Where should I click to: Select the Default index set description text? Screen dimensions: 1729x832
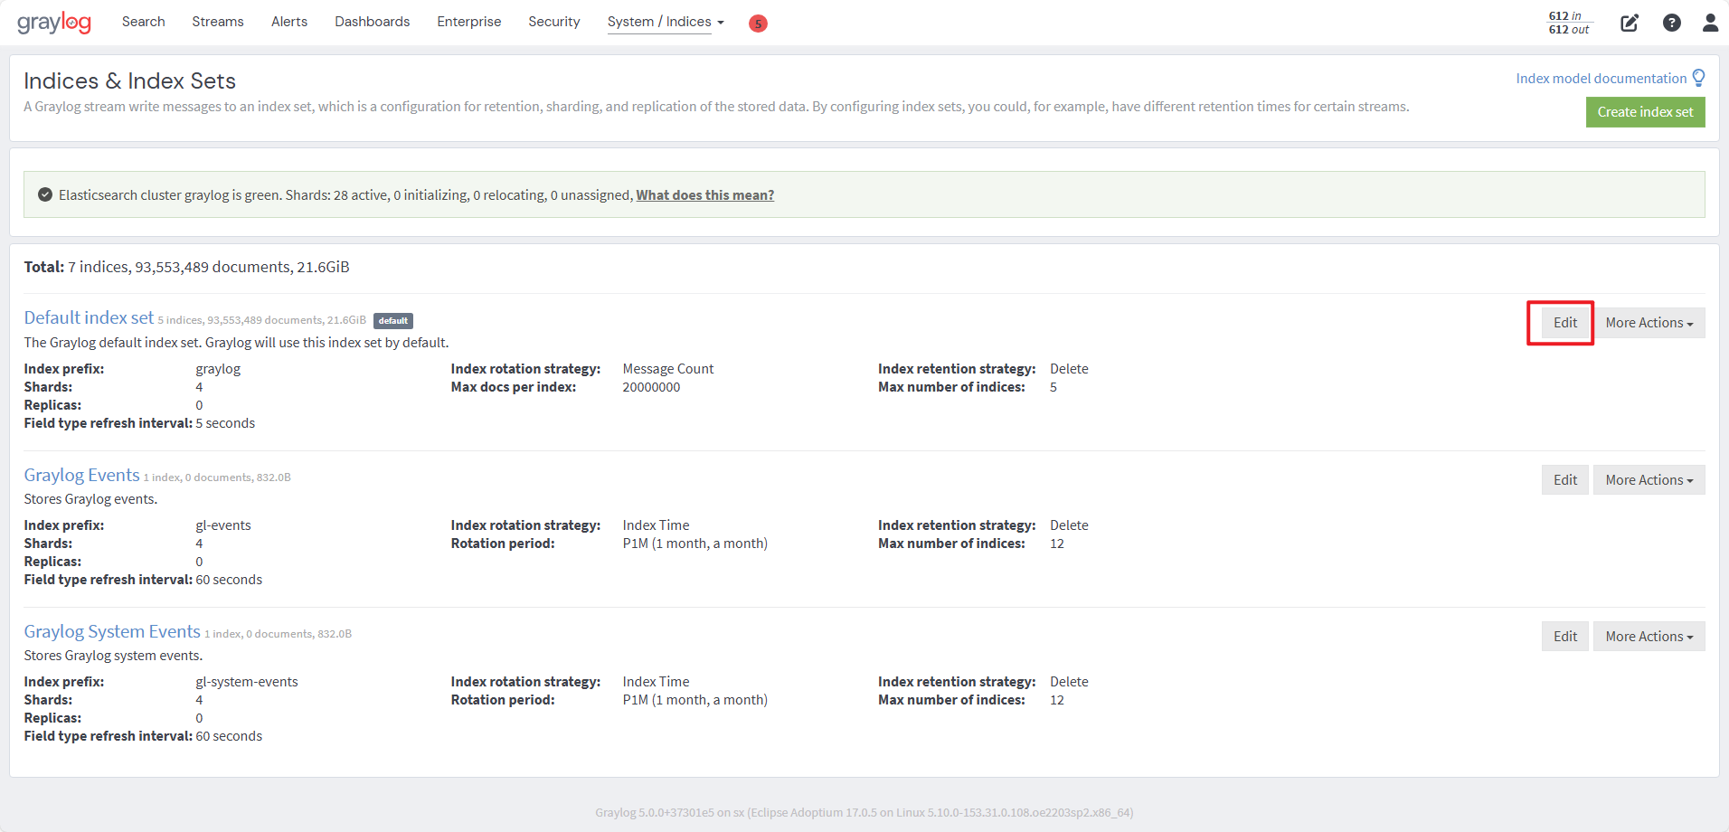point(236,343)
